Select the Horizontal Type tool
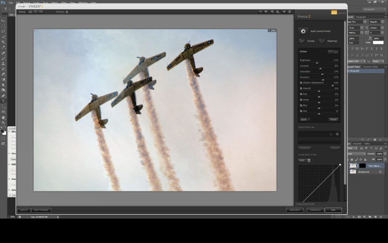The image size is (388, 243). click(x=3, y=101)
